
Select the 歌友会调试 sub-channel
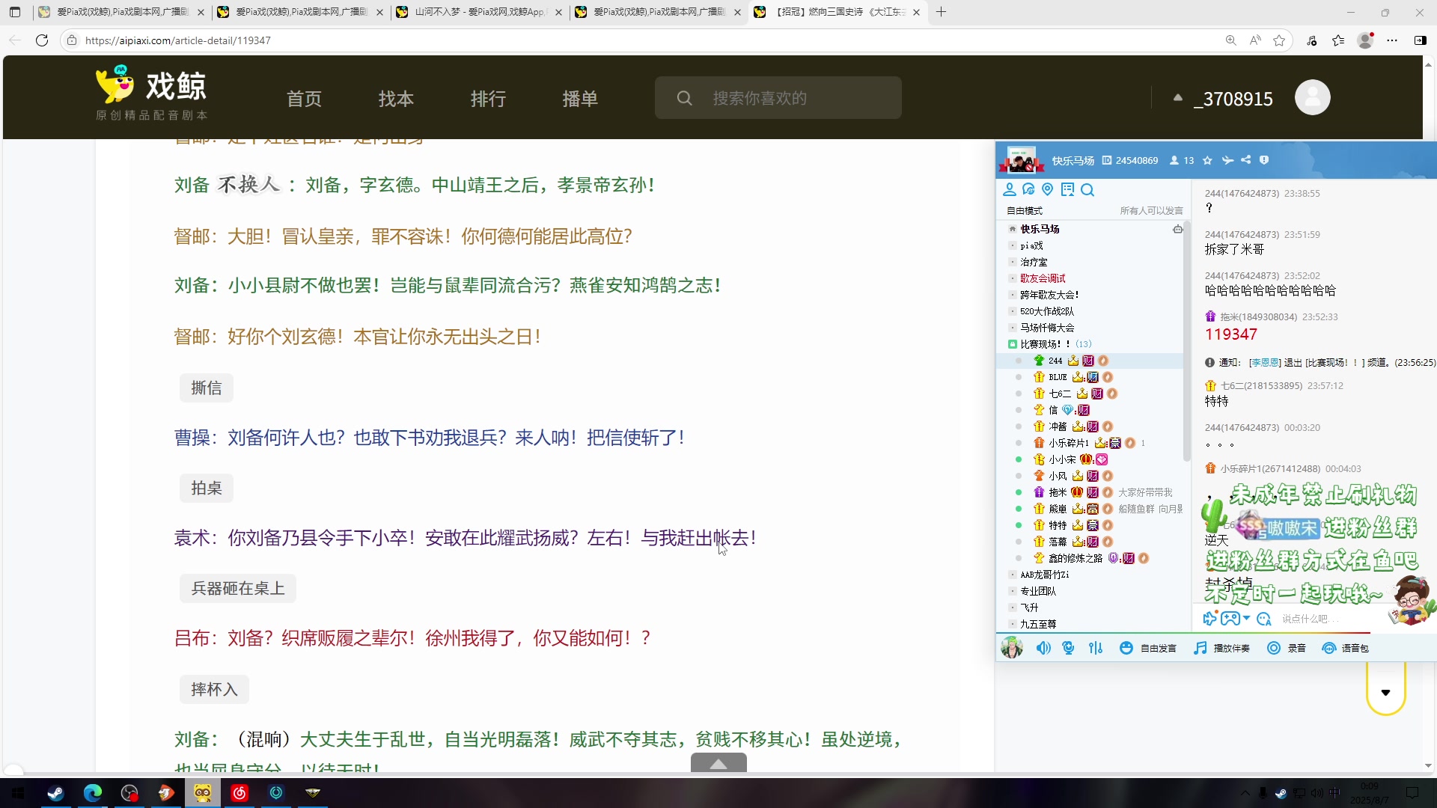[x=1043, y=278]
